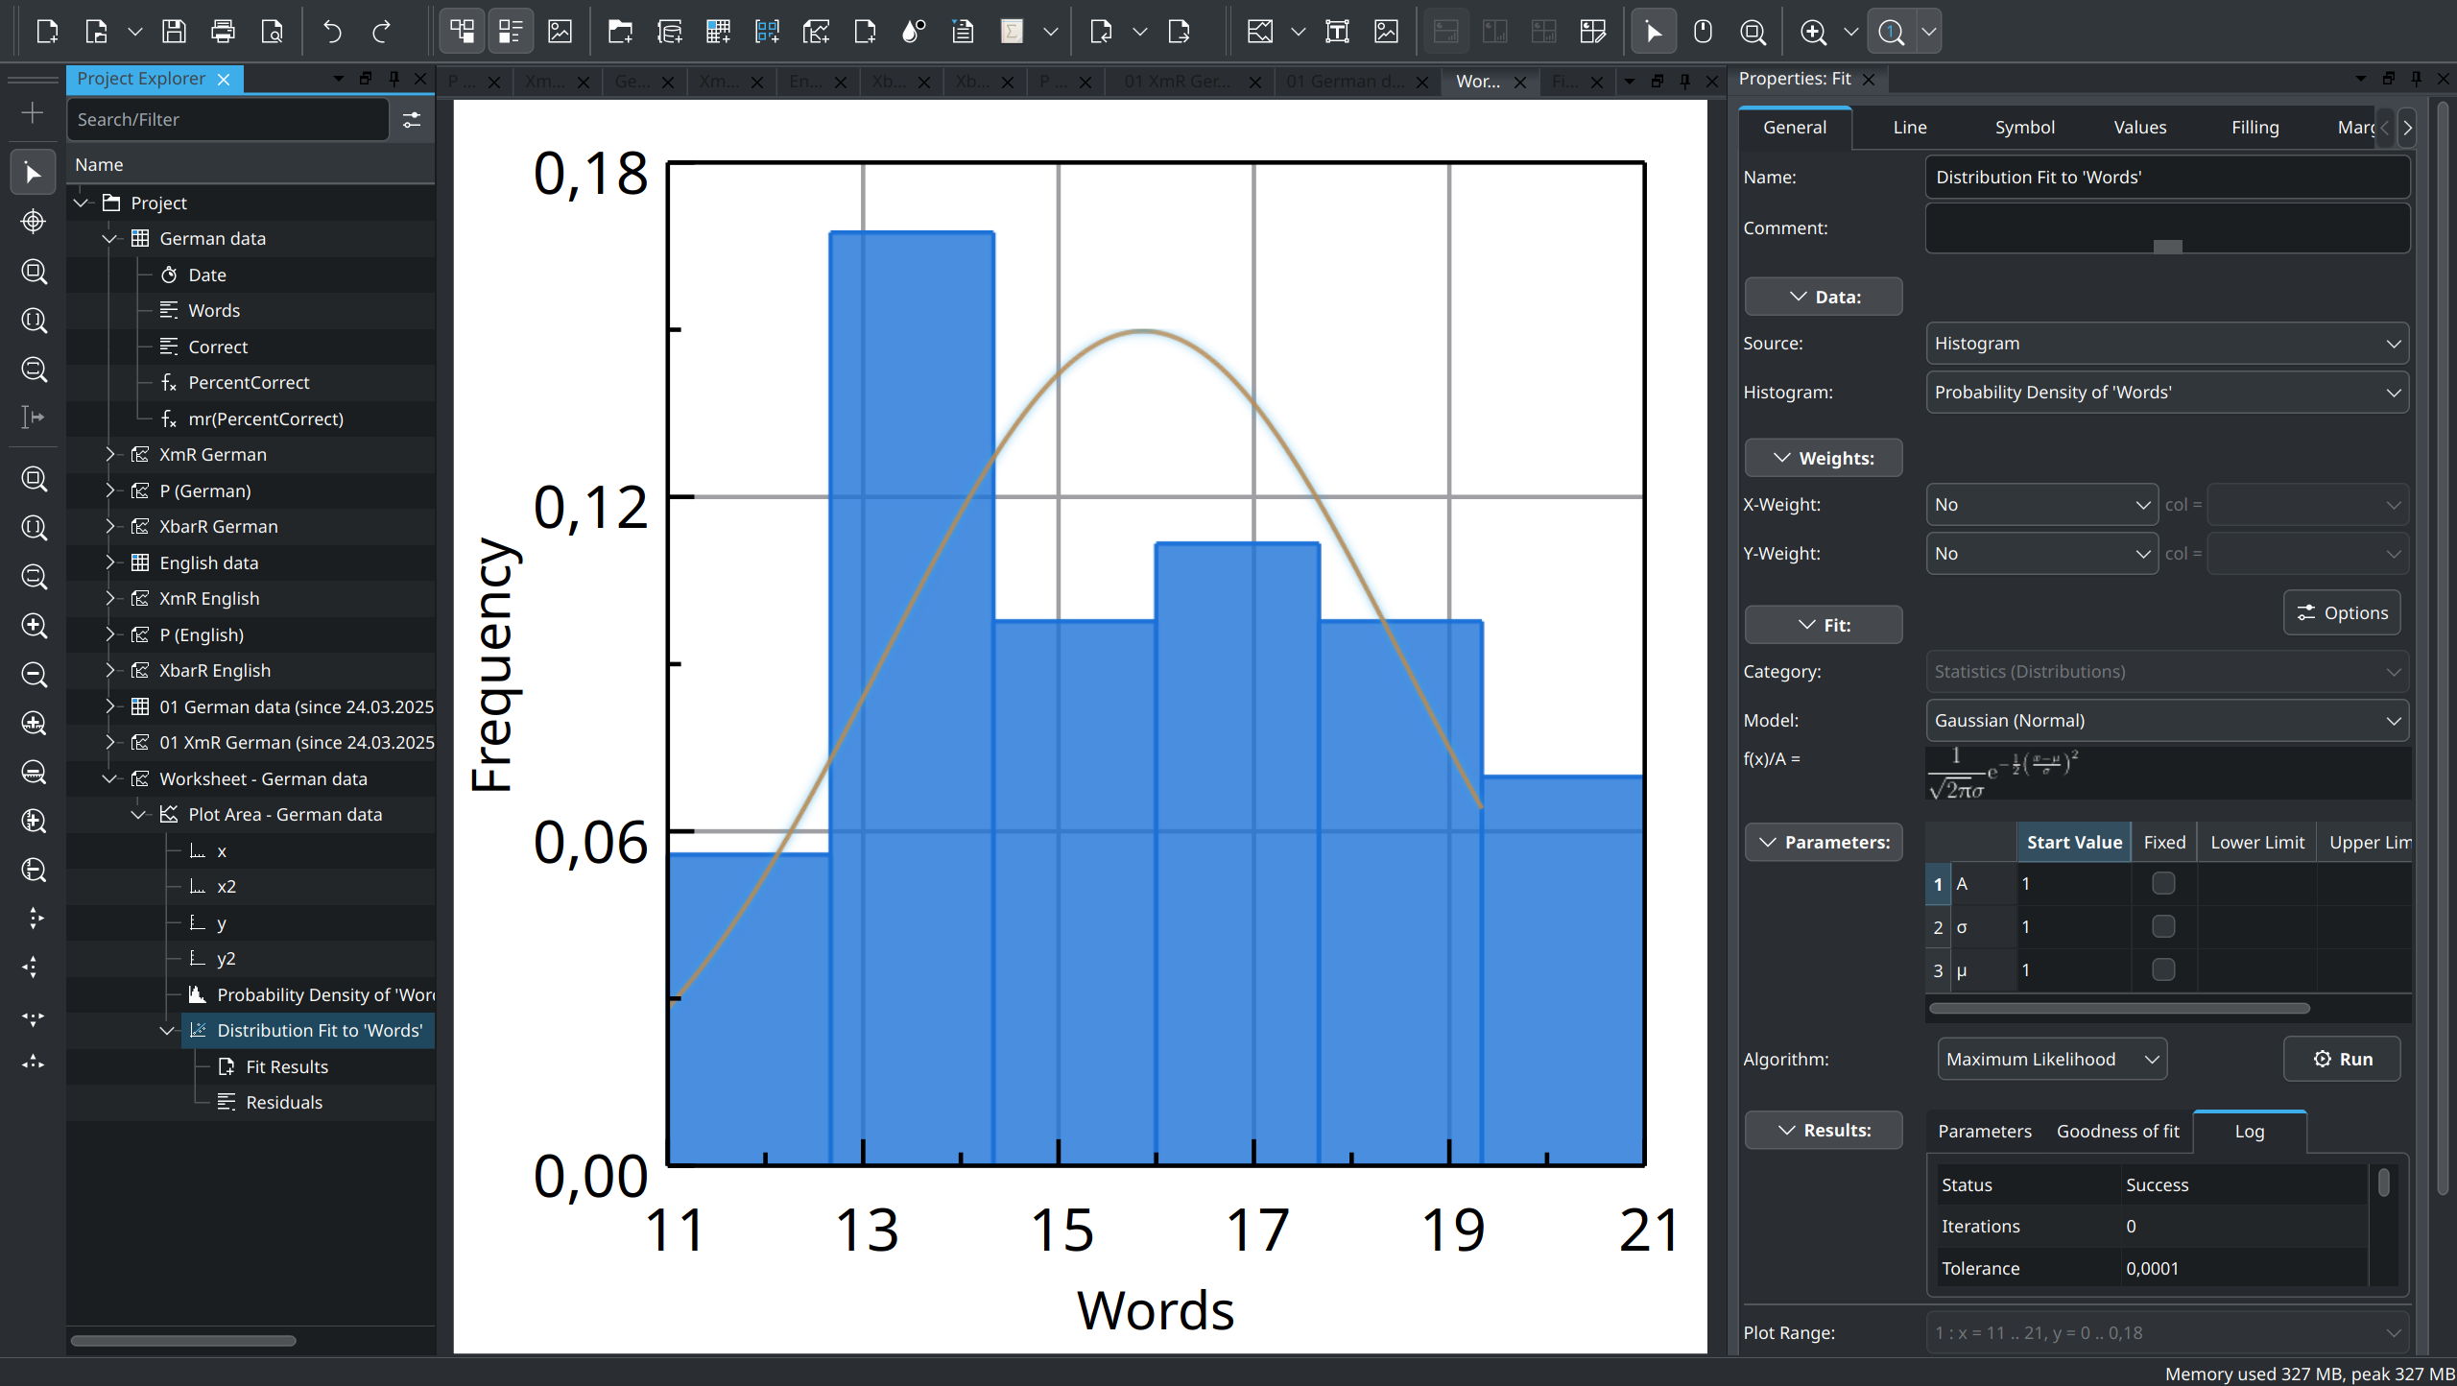Screen dimensions: 2457x1386
Task: Open the Symbol tab in Properties
Action: [x=2025, y=127]
